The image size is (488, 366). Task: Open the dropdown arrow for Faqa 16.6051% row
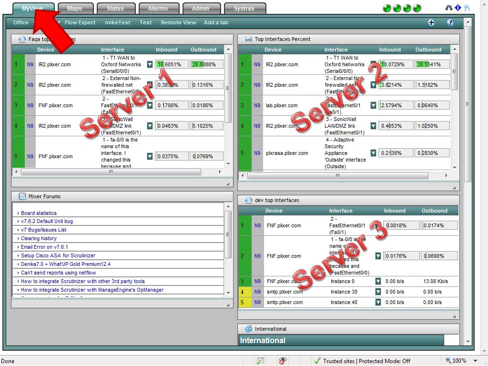(150, 64)
